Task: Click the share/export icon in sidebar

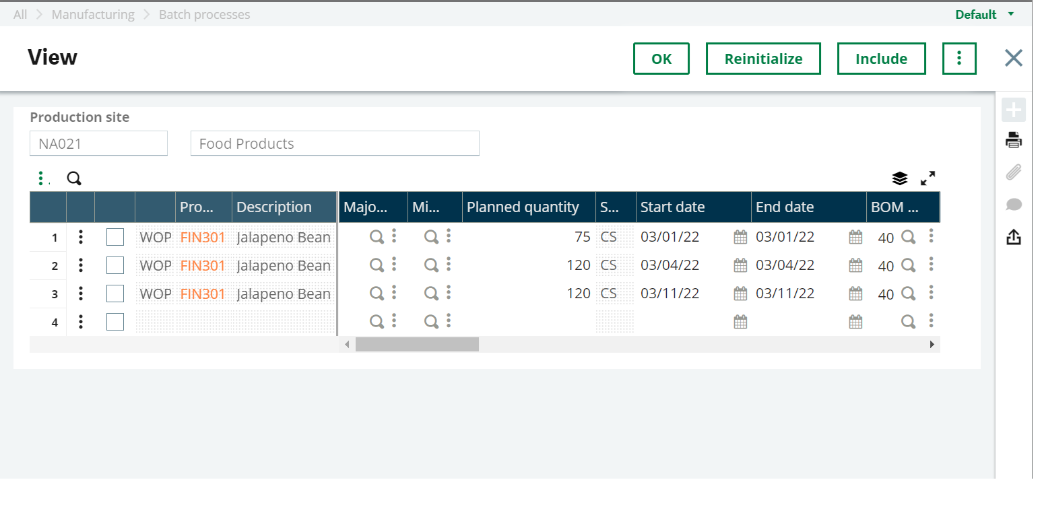Action: 1014,237
